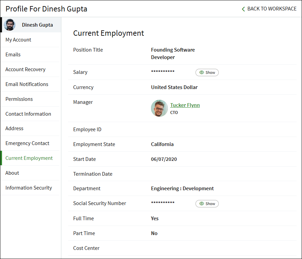Click Dinesh Gupta's profile avatar in sidebar
Screen dimensions: 302x259
pyautogui.click(x=9, y=25)
